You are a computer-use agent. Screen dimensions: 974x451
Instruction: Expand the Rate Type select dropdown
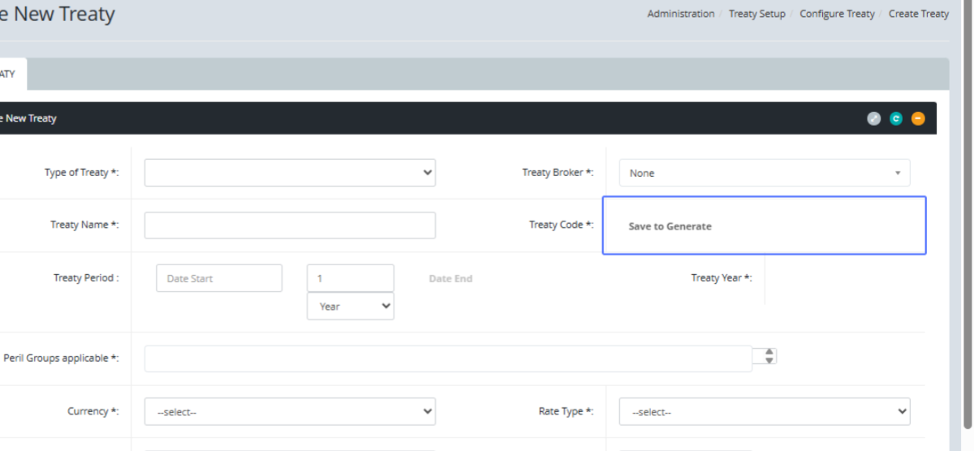(x=764, y=411)
